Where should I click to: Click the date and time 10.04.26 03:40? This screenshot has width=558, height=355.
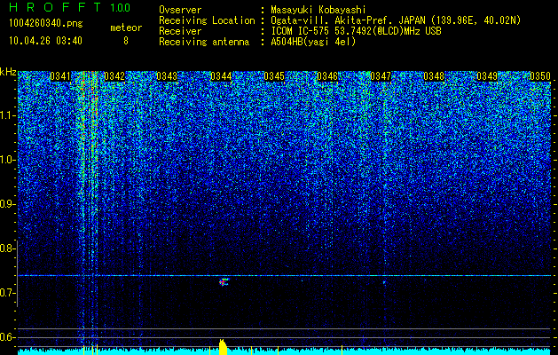(46, 41)
